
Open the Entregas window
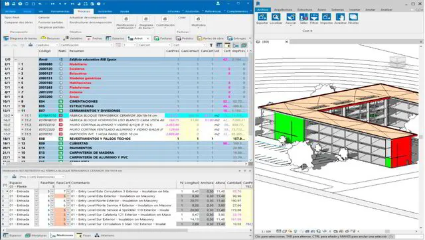[236, 38]
